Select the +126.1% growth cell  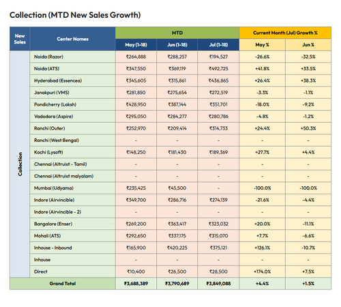coord(262,248)
